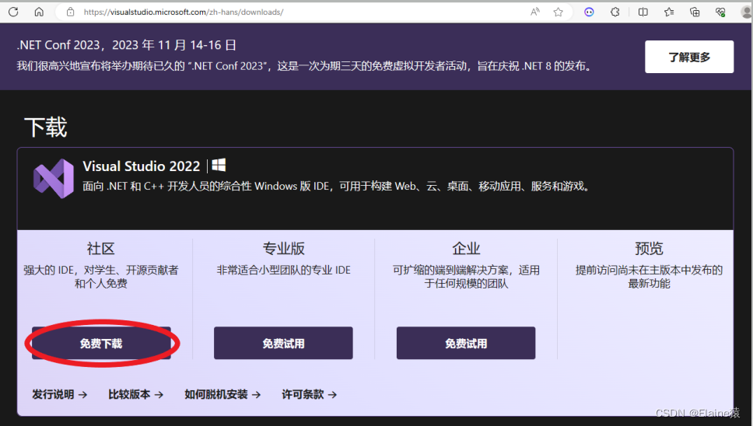Toggle split screen icon
Viewport: 753px width, 426px height.
(x=643, y=12)
